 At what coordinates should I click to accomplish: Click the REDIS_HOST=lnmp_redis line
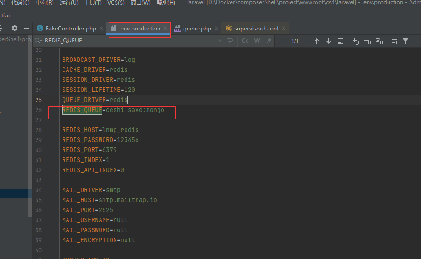click(100, 130)
